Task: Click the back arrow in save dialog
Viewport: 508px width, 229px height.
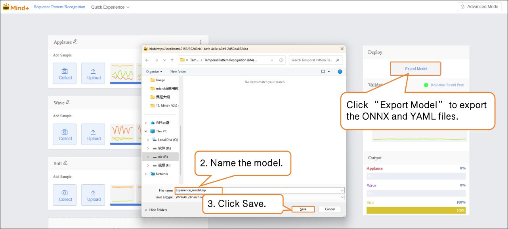Action: [x=147, y=60]
